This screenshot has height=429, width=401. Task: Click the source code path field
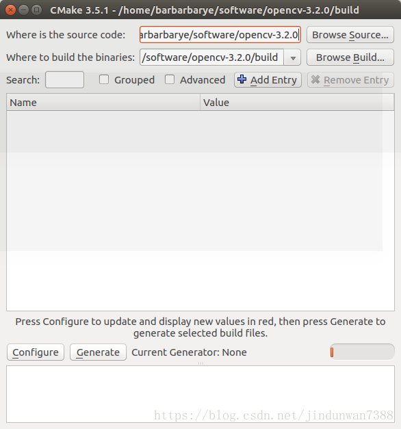click(220, 35)
